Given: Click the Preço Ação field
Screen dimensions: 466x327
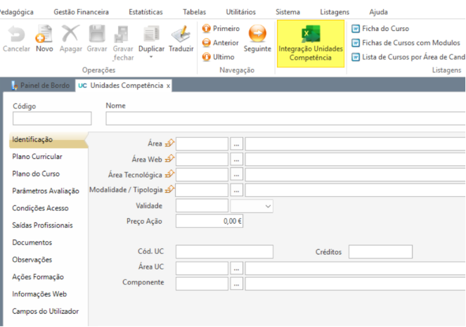Looking at the screenshot, I should point(209,222).
